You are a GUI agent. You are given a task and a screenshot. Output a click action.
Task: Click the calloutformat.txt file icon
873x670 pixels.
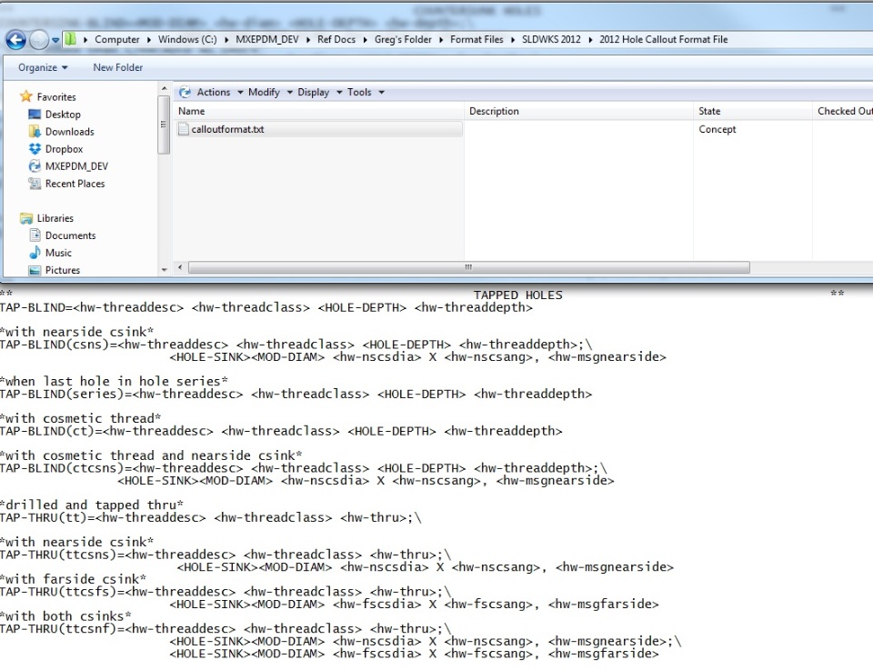tap(183, 129)
